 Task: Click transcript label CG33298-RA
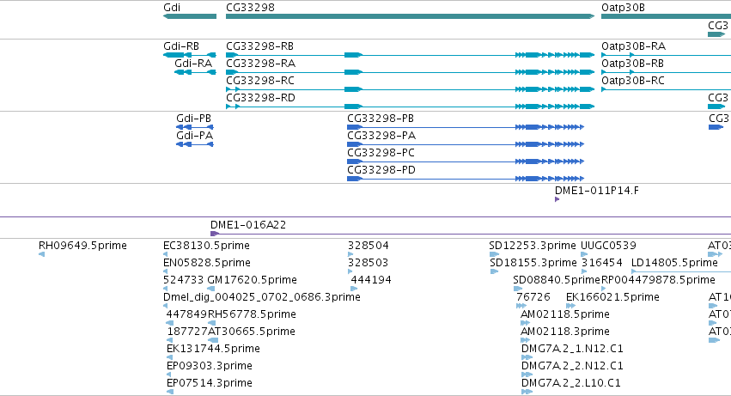click(260, 64)
